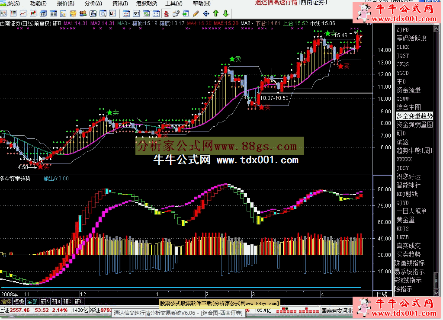Click the yellow folder-tree window toolbar icon
Screen dimensions: 443x320
[x=63, y=13]
